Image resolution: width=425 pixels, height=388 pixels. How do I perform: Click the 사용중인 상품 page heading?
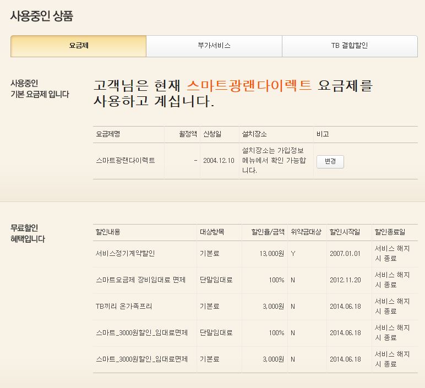coord(41,16)
